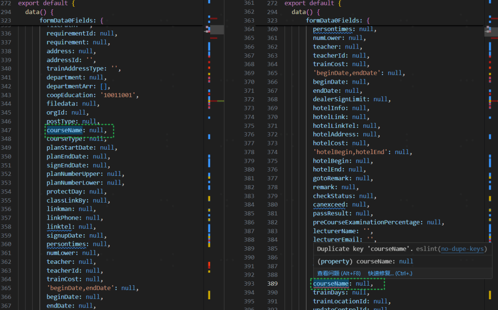
Task: Jump to 'data()' sticky scroll line in right editor
Action: click(305, 12)
